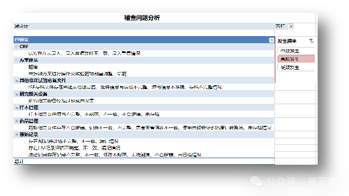The image size is (349, 196).
Task: Open the 行标签 filter dropdown
Action: tap(272, 40)
